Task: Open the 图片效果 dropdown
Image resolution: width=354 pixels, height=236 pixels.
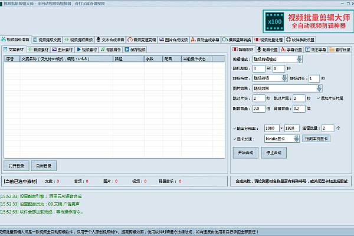Action: click(287, 88)
